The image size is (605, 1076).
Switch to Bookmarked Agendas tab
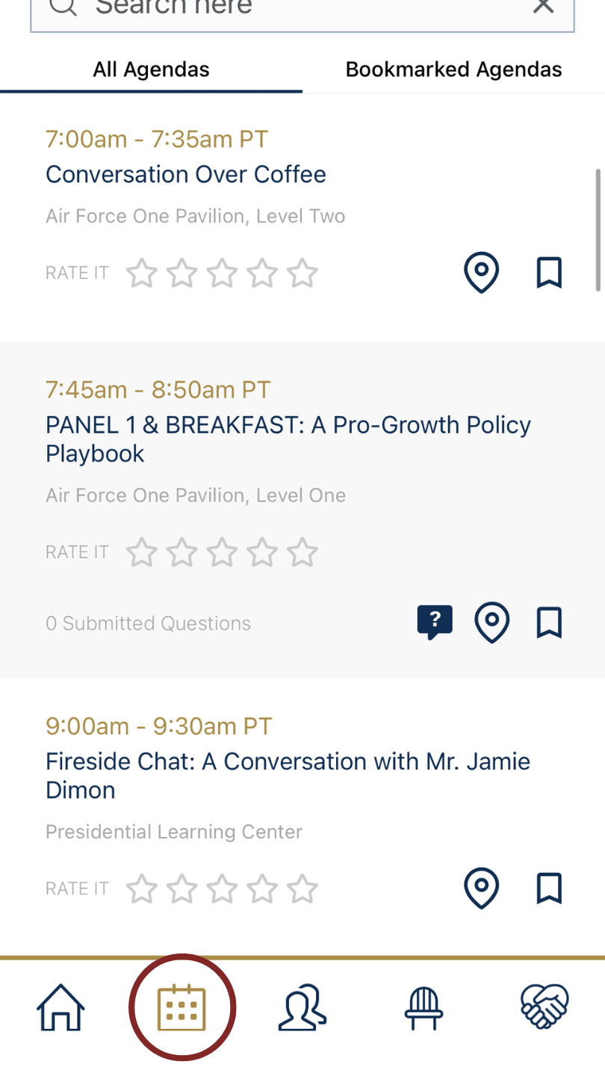(x=453, y=69)
